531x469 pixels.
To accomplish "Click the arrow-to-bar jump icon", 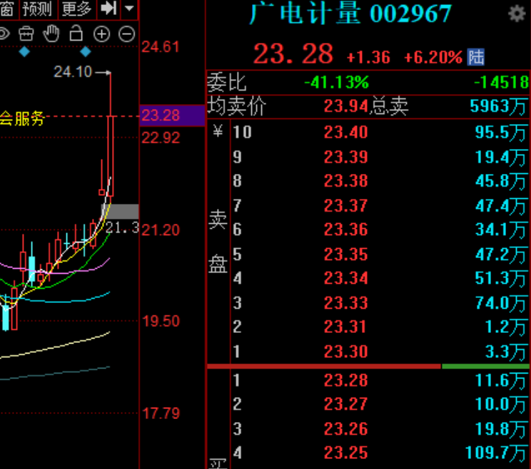I will [108, 9].
